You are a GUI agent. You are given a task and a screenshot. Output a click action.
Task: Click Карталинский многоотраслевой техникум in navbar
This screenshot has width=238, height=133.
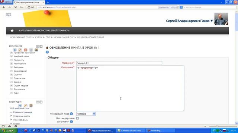pyautogui.click(x=44, y=31)
